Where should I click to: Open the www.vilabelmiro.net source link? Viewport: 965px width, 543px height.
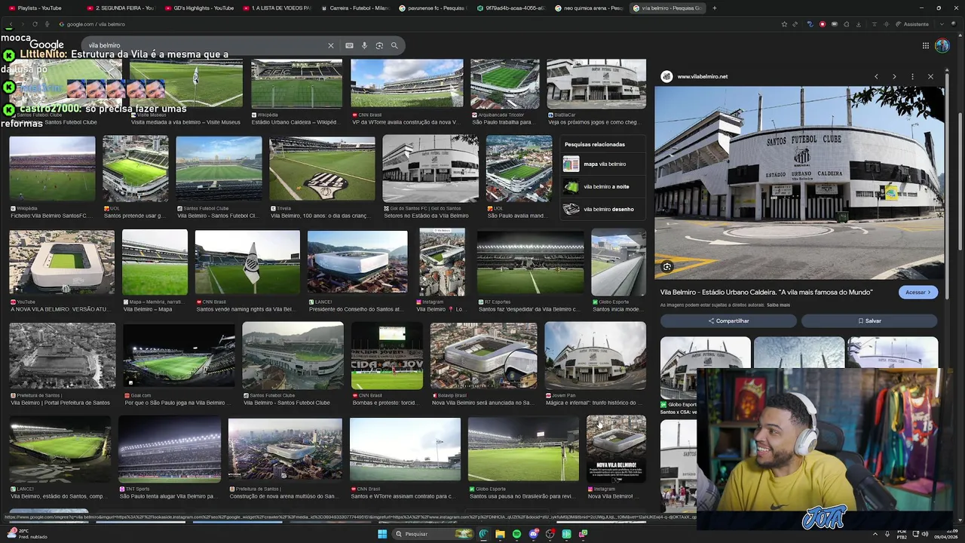click(702, 76)
